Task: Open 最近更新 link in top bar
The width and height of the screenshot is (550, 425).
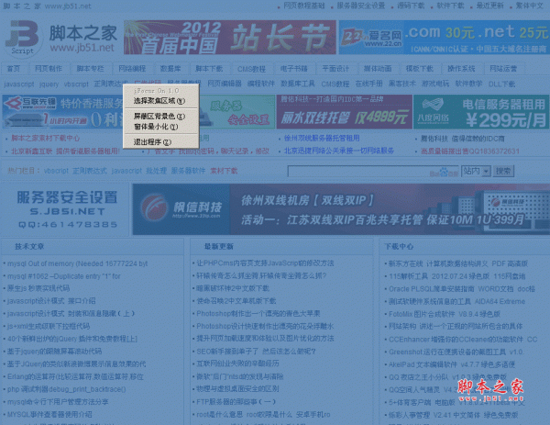Action: (490, 6)
